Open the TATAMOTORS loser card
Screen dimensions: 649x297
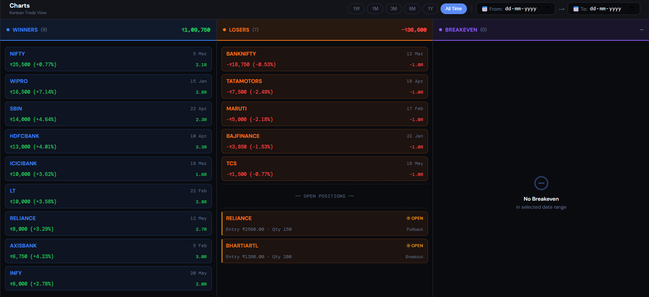click(x=324, y=86)
